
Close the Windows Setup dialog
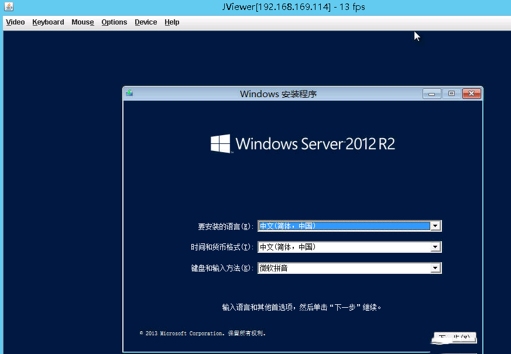pyautogui.click(x=471, y=94)
